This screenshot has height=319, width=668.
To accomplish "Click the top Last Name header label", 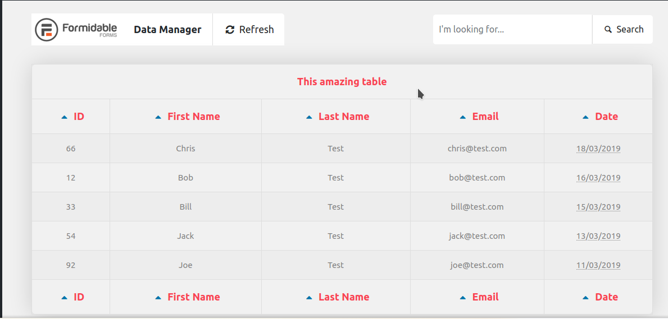I will click(x=344, y=117).
